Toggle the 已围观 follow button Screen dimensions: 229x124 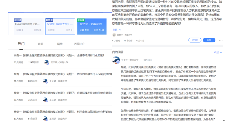[x=195, y=40]
